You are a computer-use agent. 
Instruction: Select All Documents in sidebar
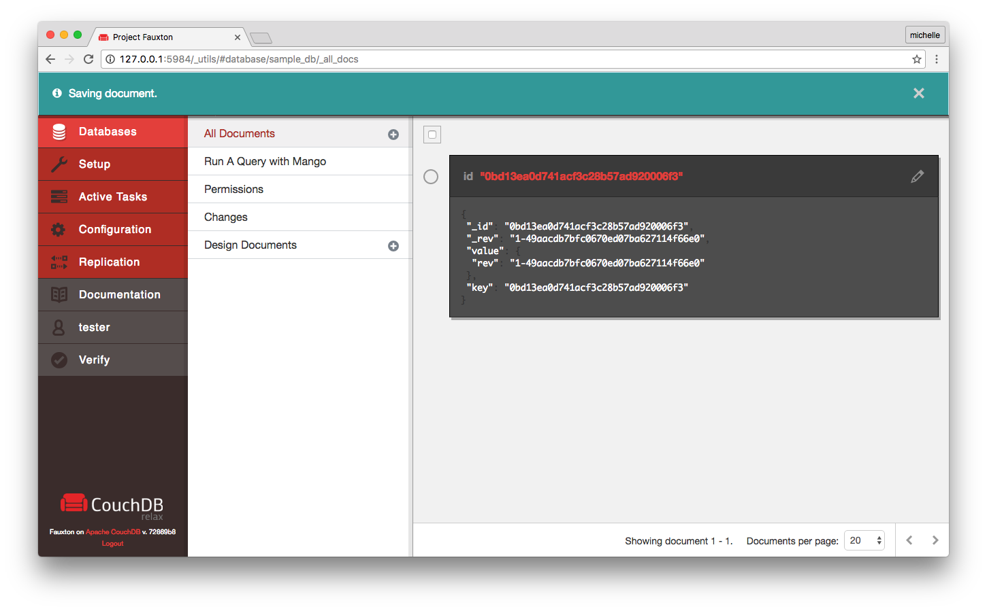coord(240,134)
